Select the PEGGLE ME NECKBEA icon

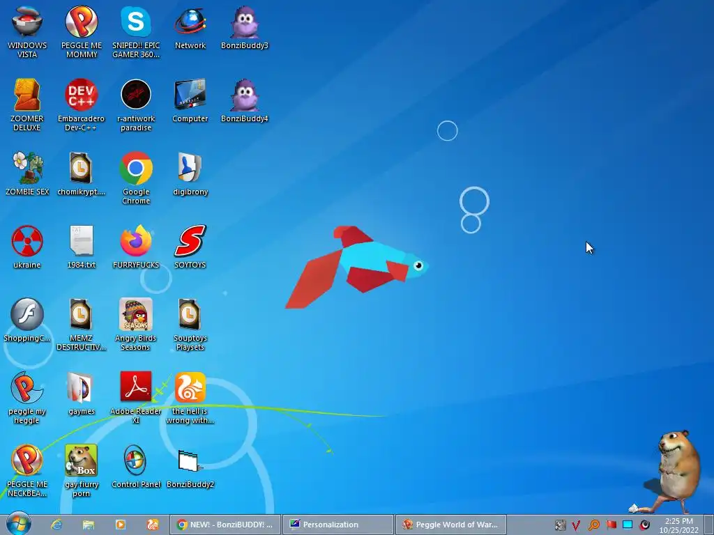27,471
